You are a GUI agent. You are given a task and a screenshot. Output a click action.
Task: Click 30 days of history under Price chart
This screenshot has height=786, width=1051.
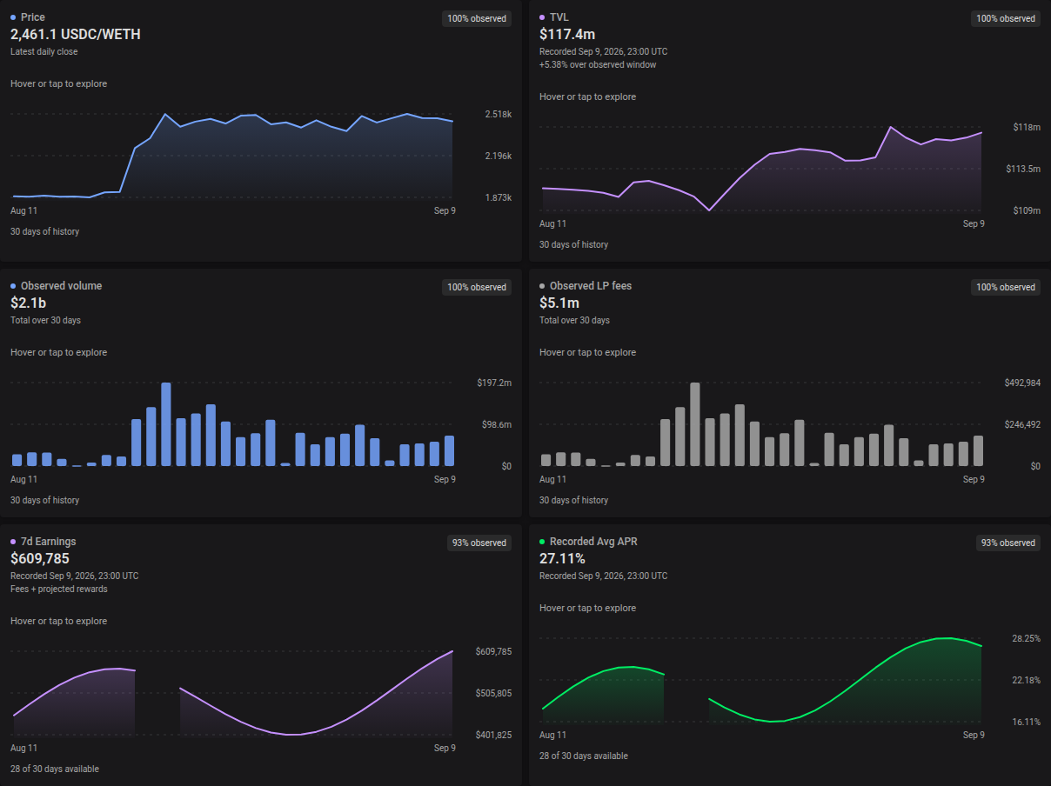pyautogui.click(x=45, y=232)
